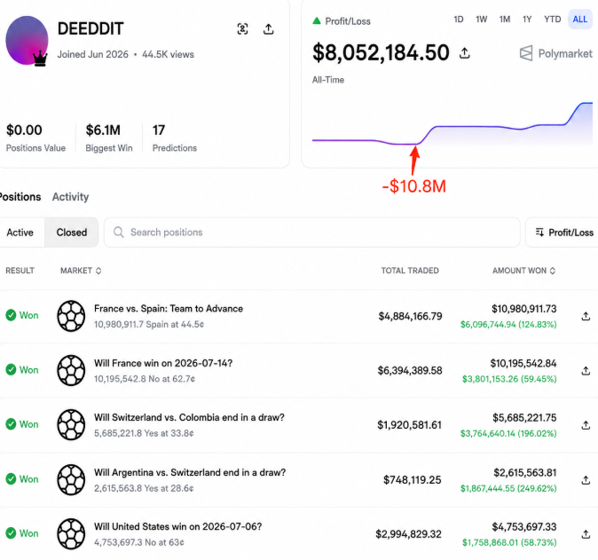Open Will United States win on 2026-07-06 market

178,527
